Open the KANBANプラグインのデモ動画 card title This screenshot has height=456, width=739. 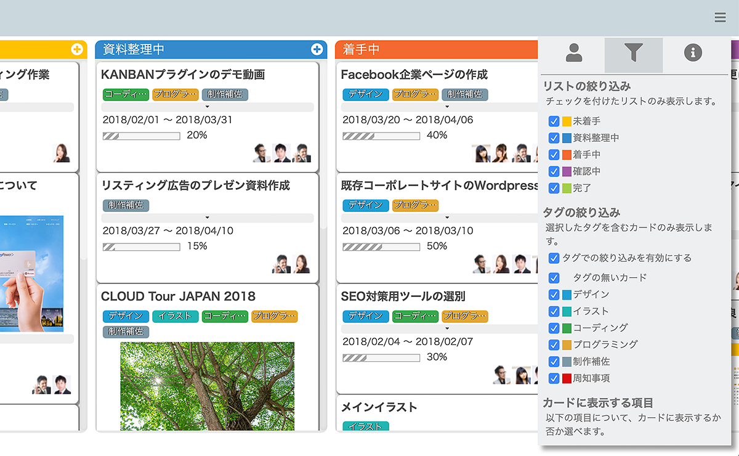183,75
